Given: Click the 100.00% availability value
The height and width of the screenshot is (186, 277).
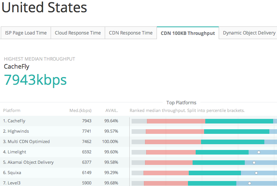Looking at the screenshot, I should 110,142.
